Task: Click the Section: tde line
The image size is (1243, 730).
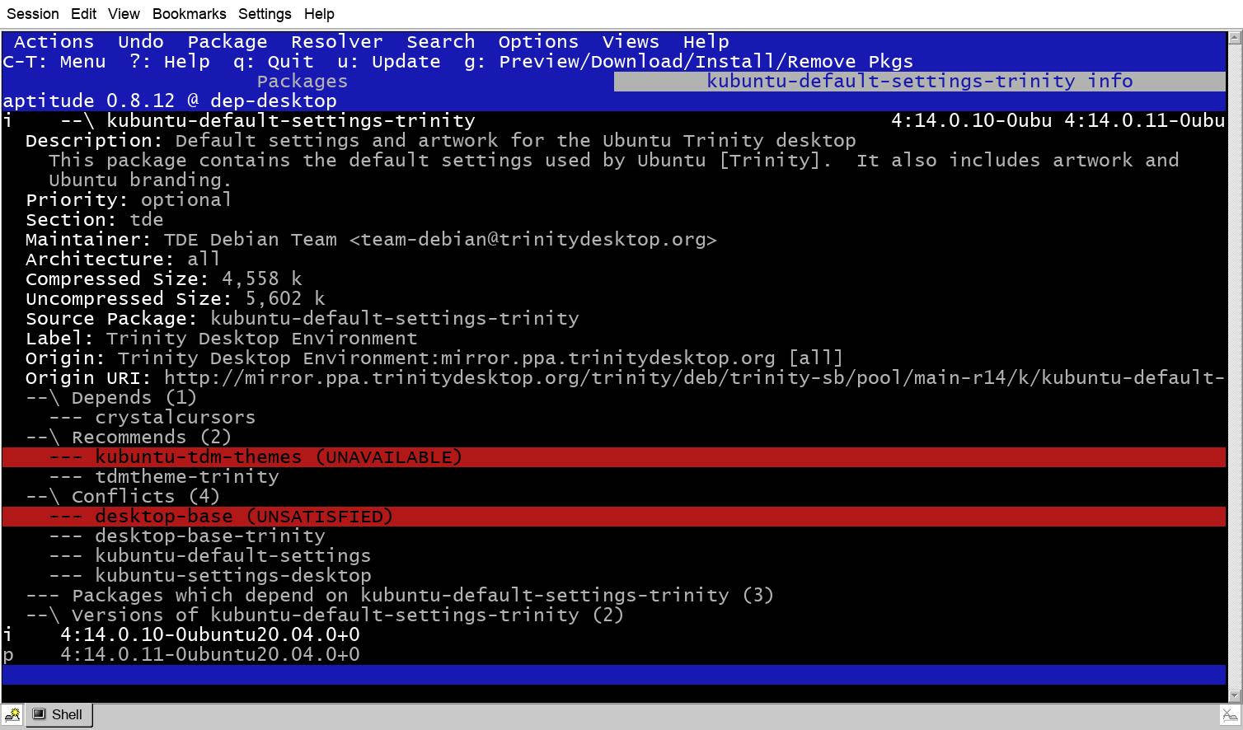Action: [94, 220]
